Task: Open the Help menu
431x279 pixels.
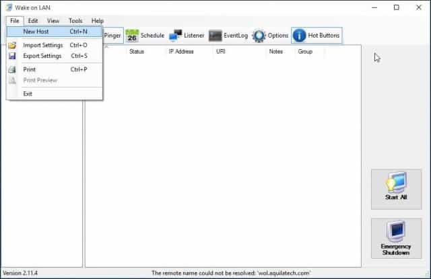Action: point(97,21)
